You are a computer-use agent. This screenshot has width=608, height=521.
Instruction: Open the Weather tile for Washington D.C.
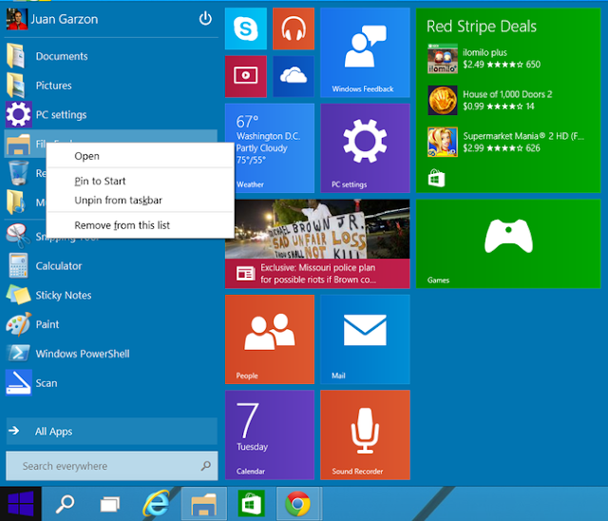coord(270,148)
